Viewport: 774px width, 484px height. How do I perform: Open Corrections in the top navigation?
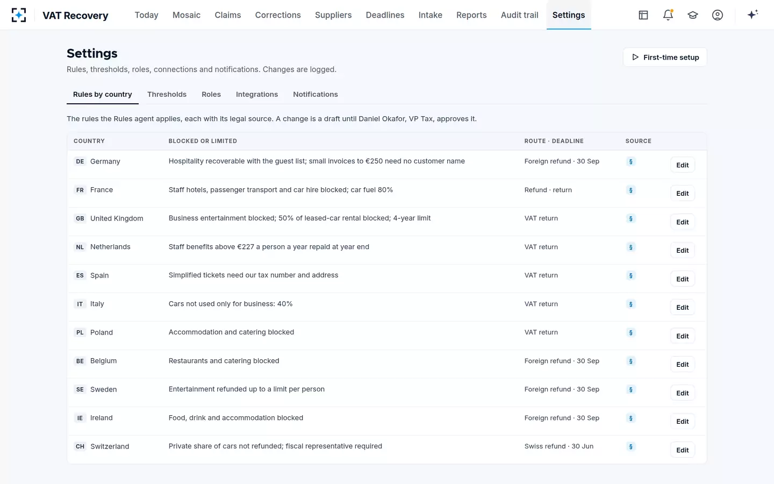tap(278, 15)
